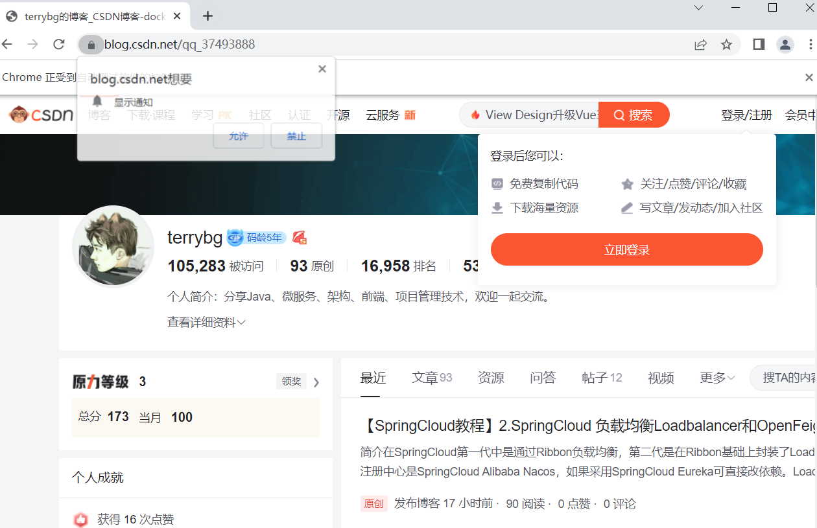Select the 视频 tab

661,378
